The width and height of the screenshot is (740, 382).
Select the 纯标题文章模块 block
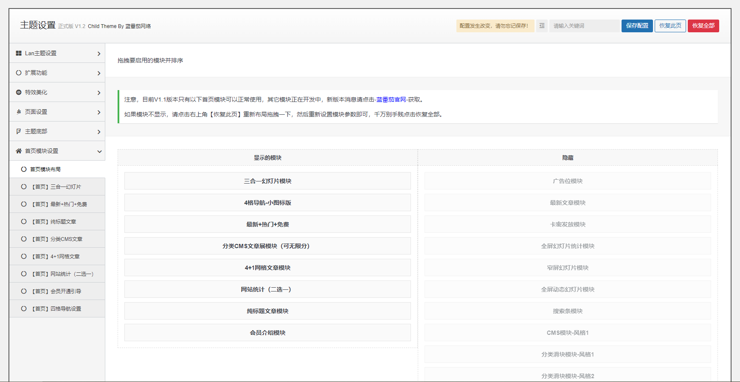267,311
